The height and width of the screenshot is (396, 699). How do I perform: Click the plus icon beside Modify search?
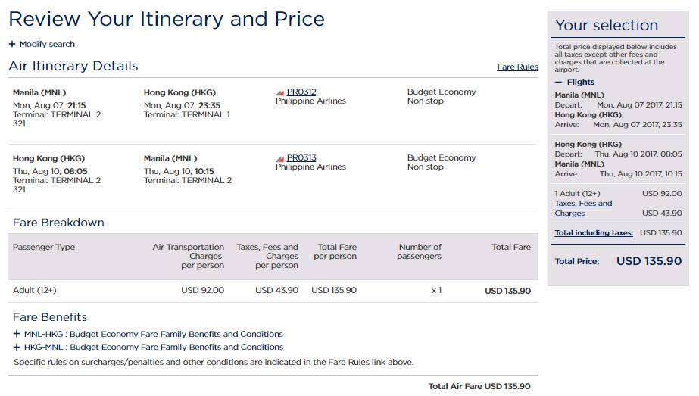point(12,44)
